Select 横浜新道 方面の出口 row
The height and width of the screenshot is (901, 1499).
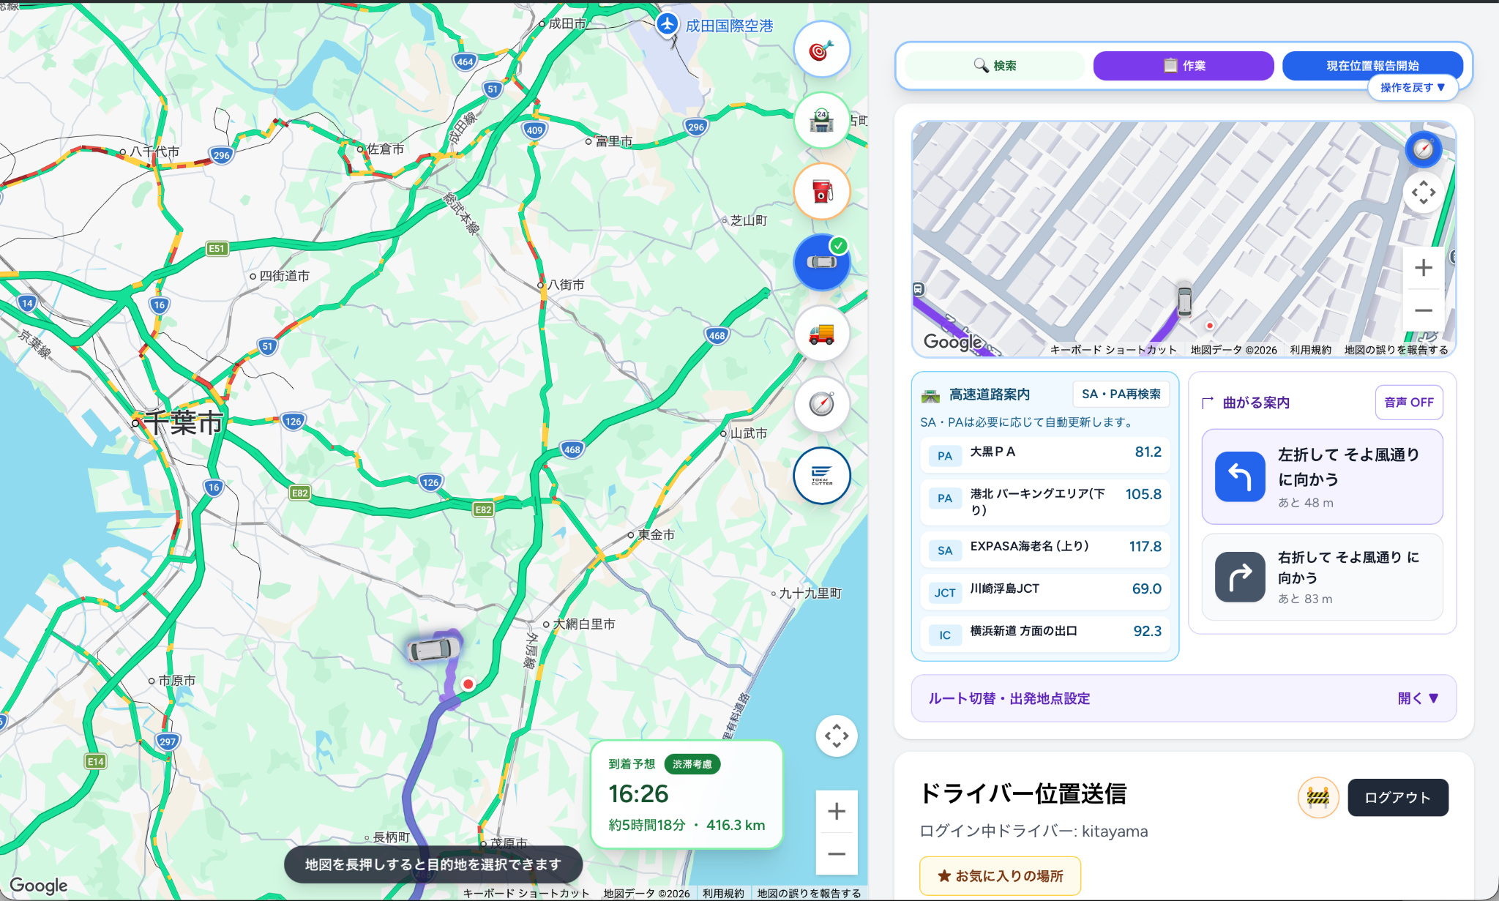1044,633
